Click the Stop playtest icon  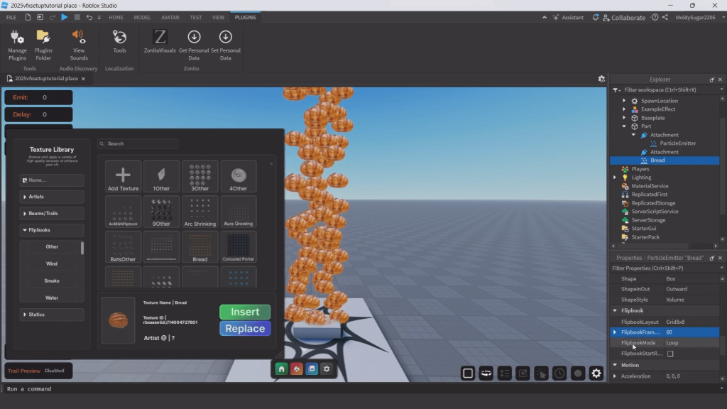(x=77, y=17)
